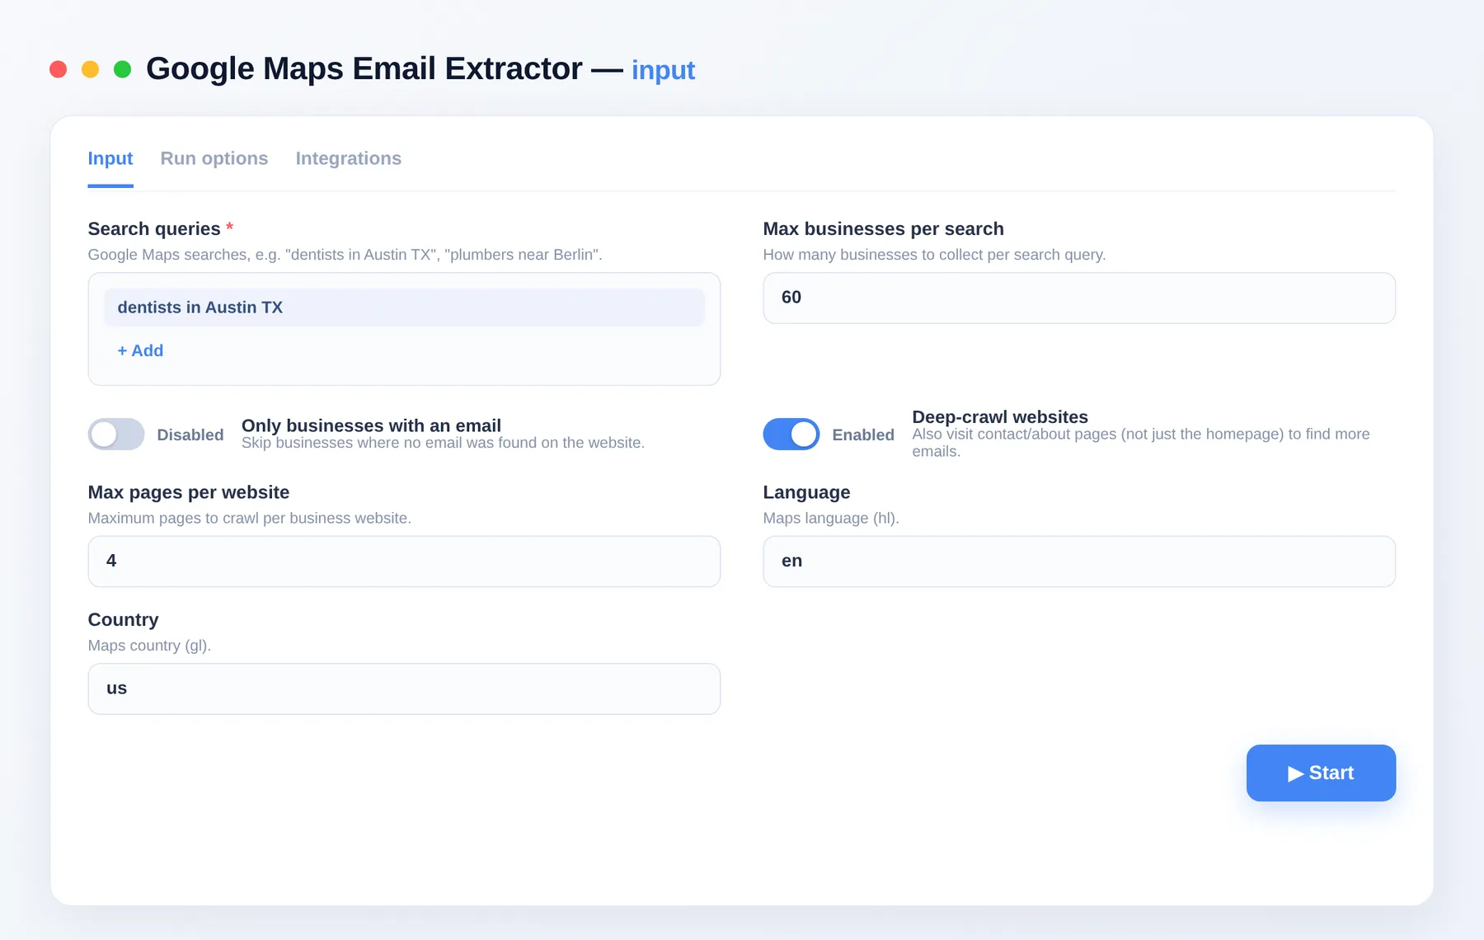Click the 'Country' field label
Viewport: 1484px width, 940px height.
[124, 619]
